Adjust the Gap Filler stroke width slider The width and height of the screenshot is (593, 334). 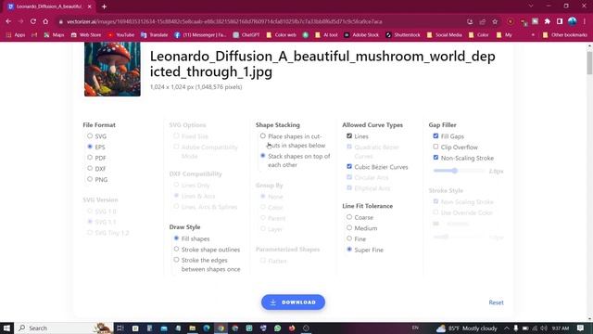459,171
